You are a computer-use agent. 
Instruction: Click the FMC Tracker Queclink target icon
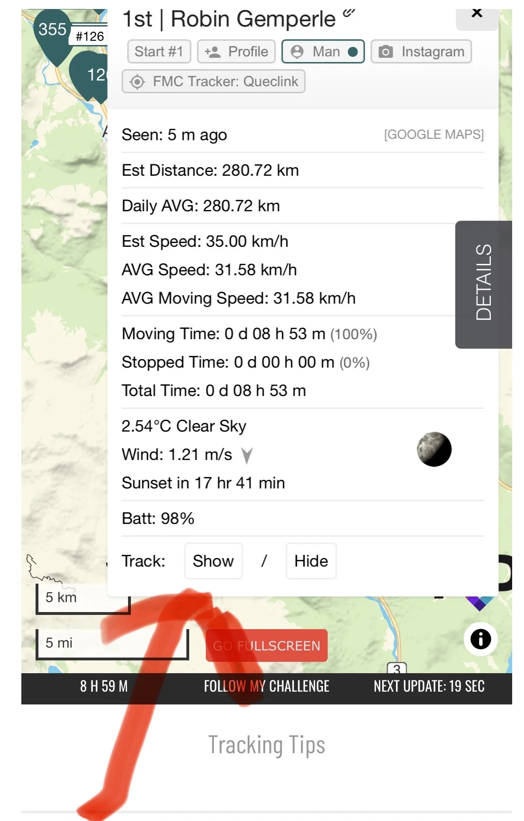click(137, 81)
